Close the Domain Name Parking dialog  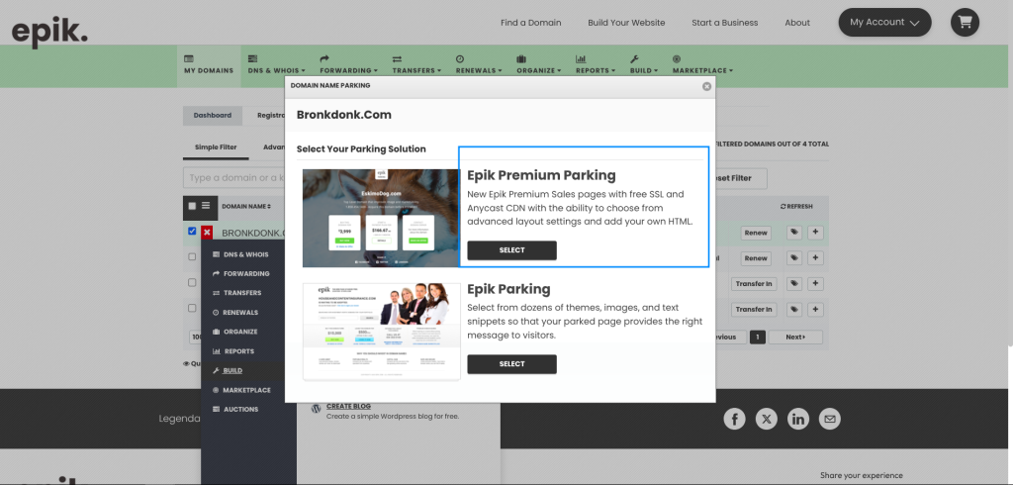[x=706, y=86]
